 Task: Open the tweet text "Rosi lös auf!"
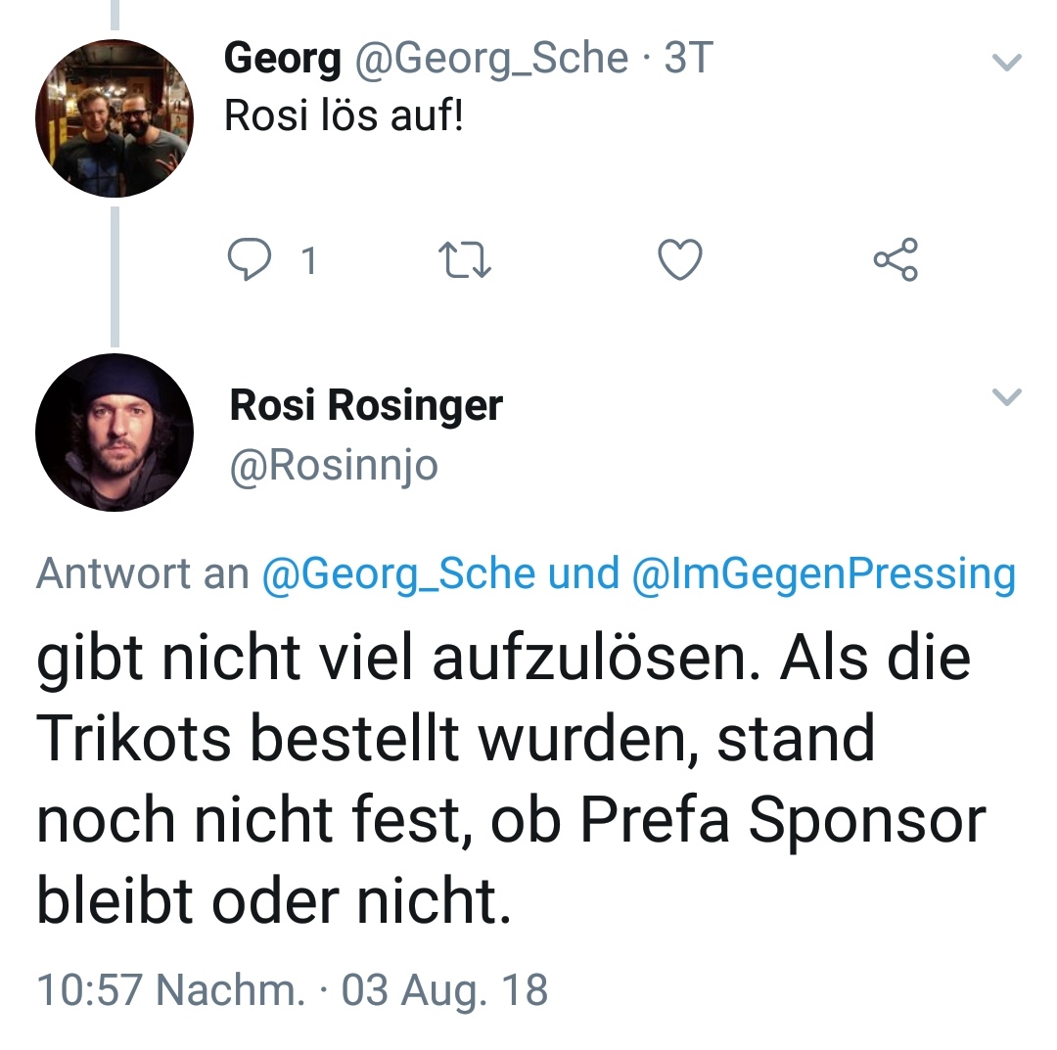344,116
